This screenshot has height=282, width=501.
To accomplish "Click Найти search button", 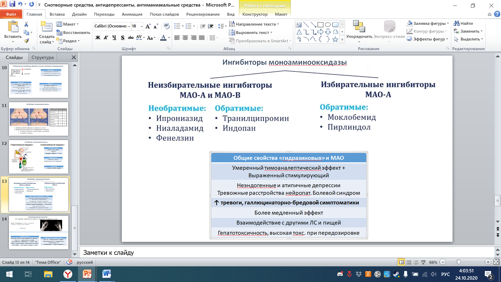I will pos(463,23).
